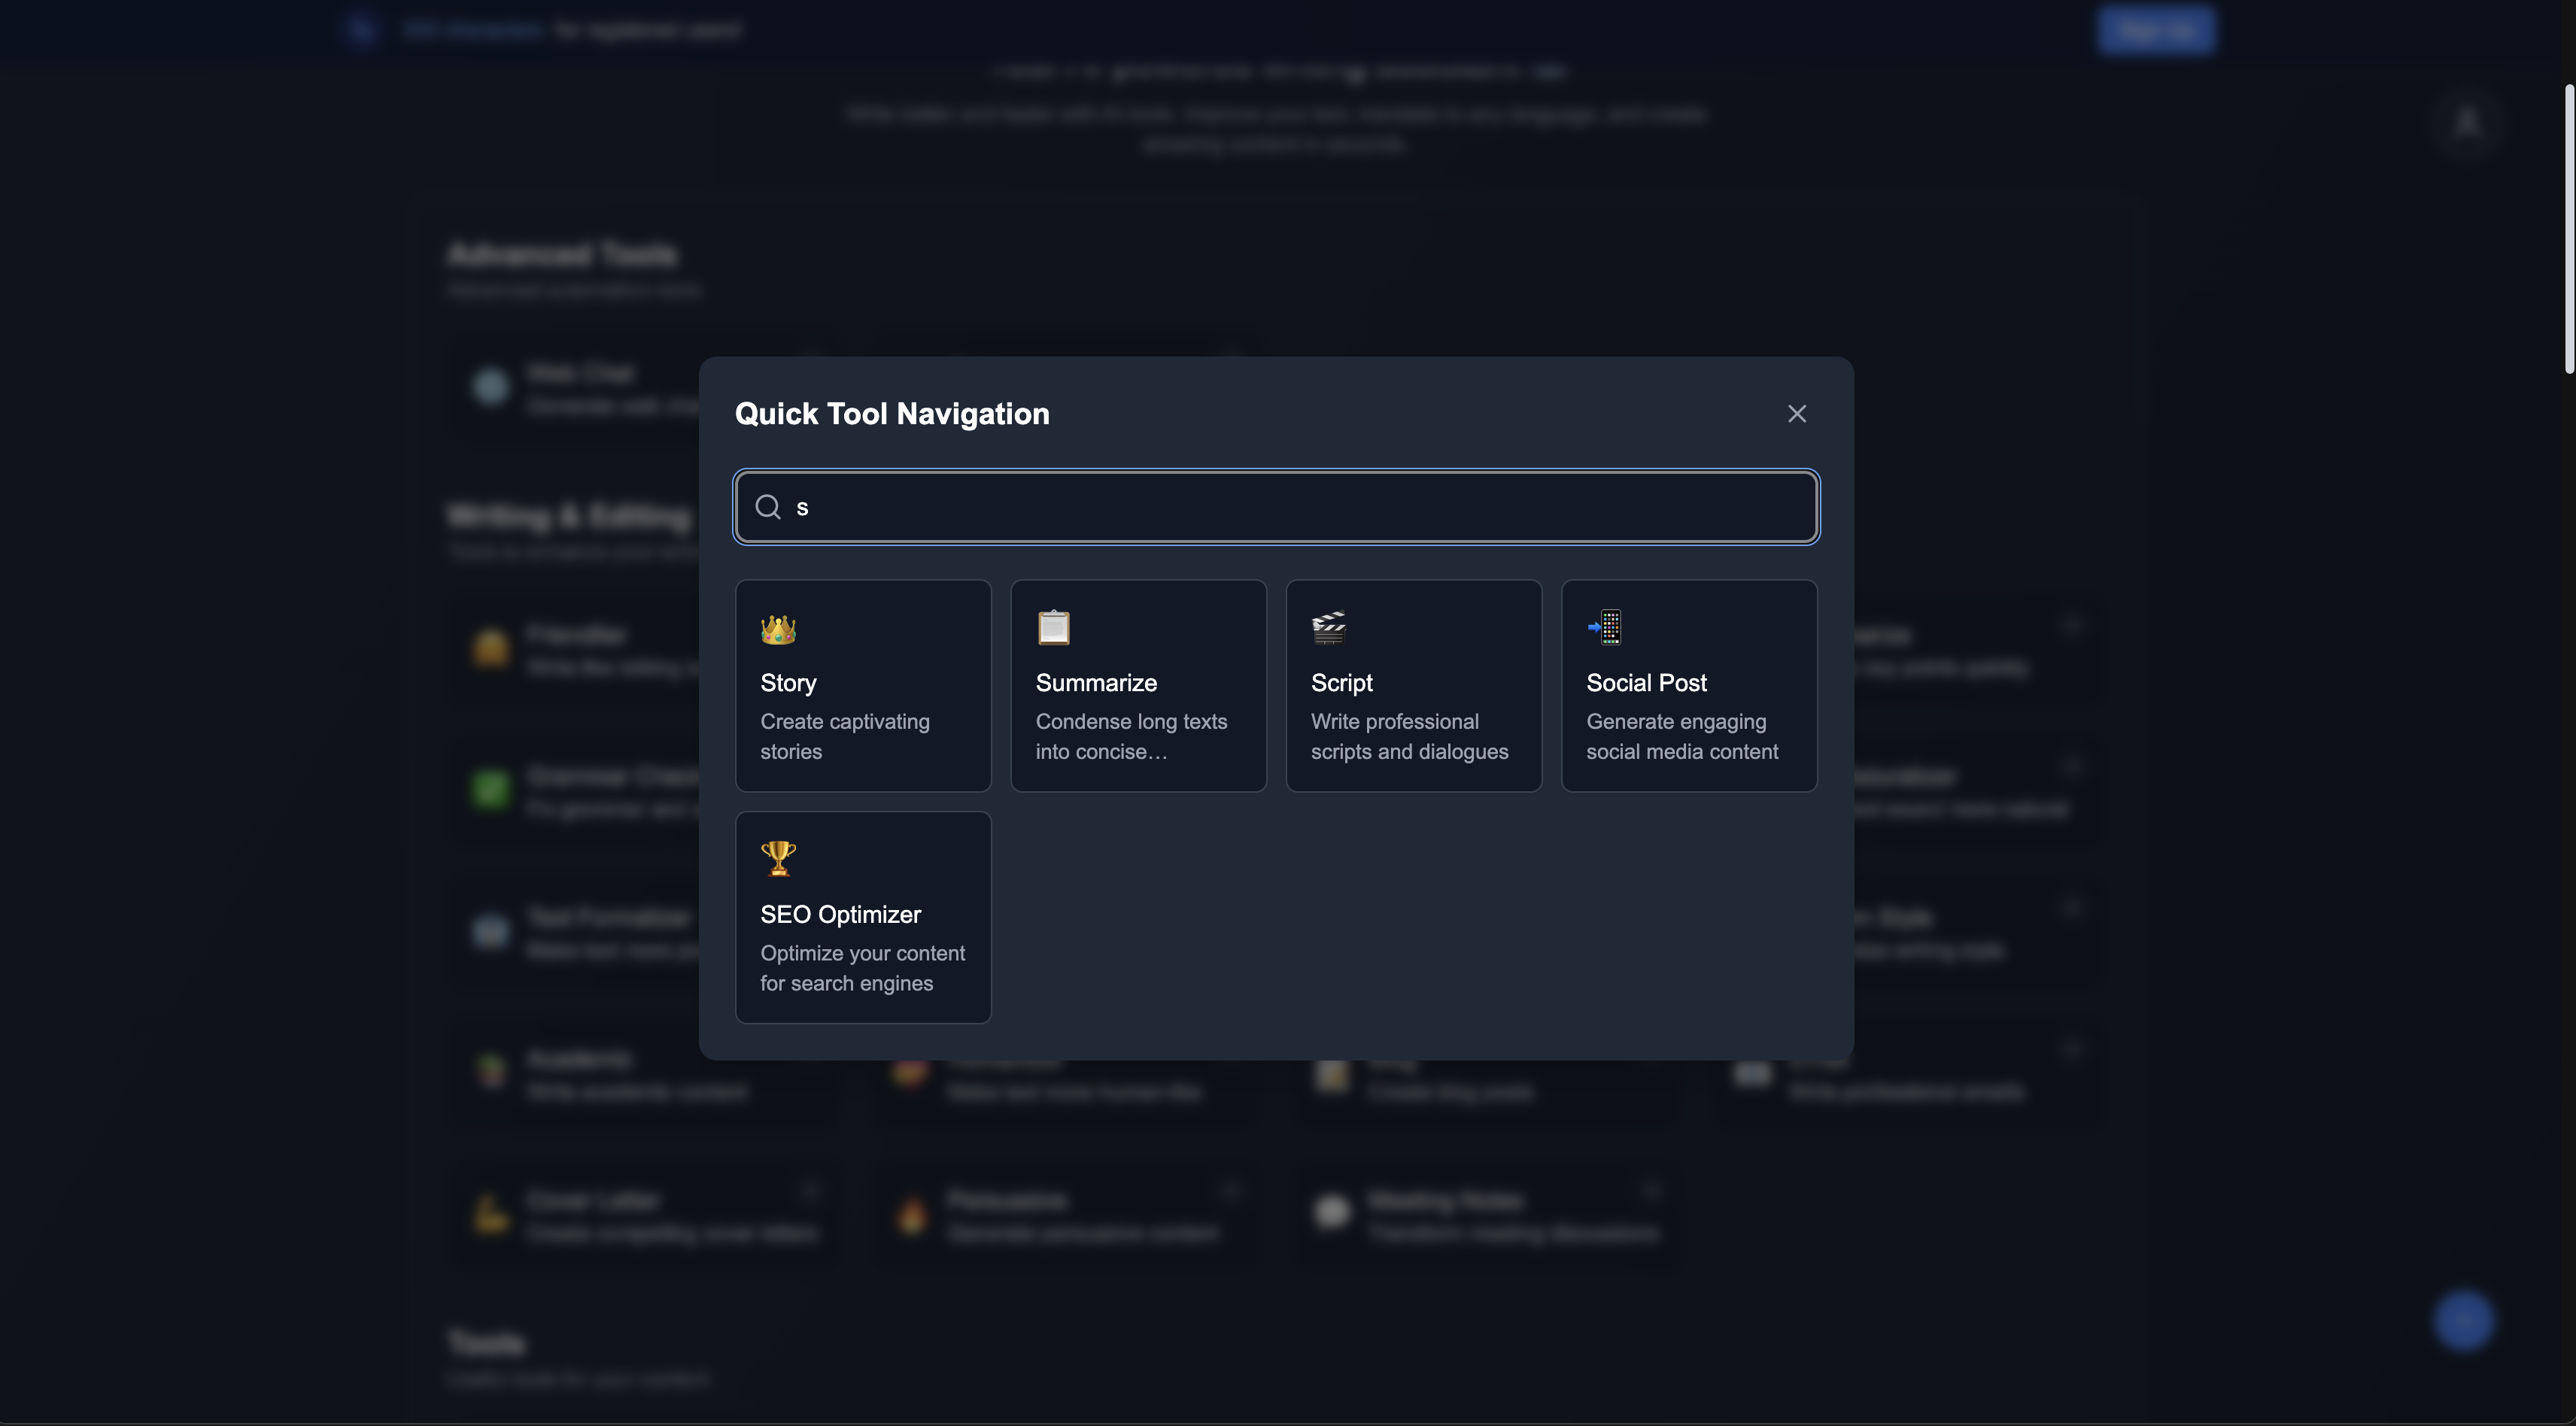Click the Summarize clipboard icon
This screenshot has height=1426, width=2576.
tap(1053, 627)
